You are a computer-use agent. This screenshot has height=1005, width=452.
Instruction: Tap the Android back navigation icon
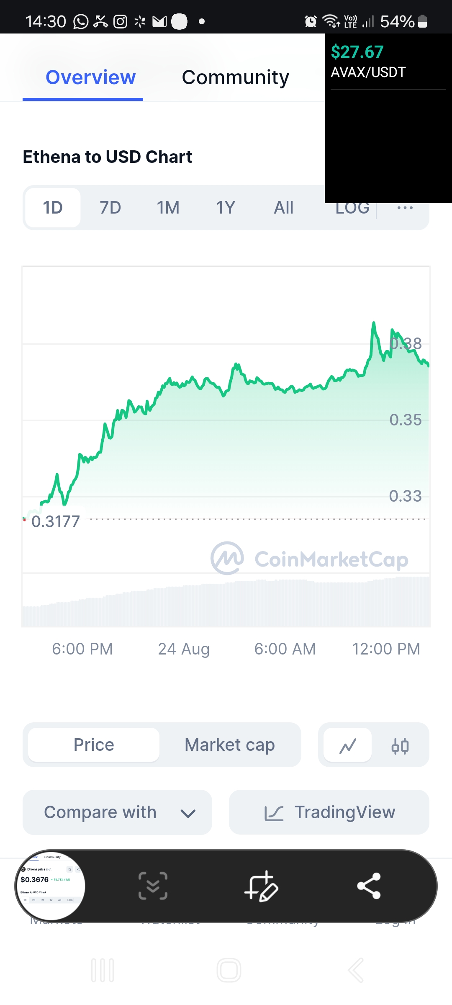[356, 970]
